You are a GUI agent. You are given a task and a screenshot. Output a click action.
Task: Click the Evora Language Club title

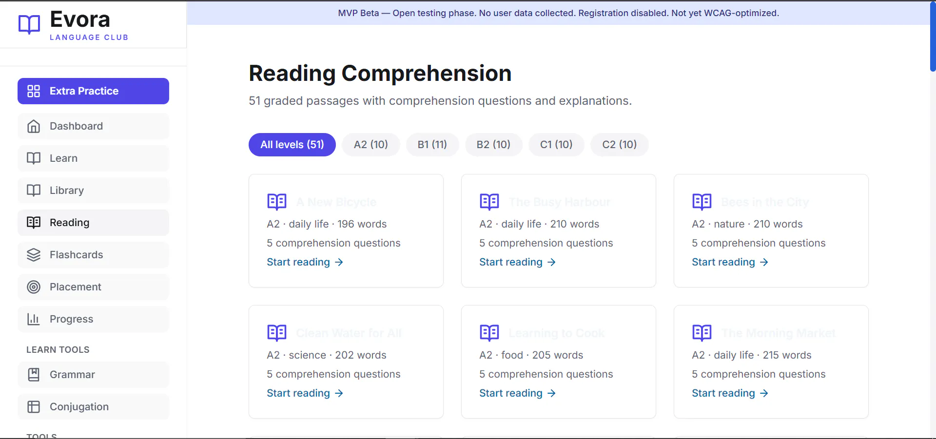point(89,25)
